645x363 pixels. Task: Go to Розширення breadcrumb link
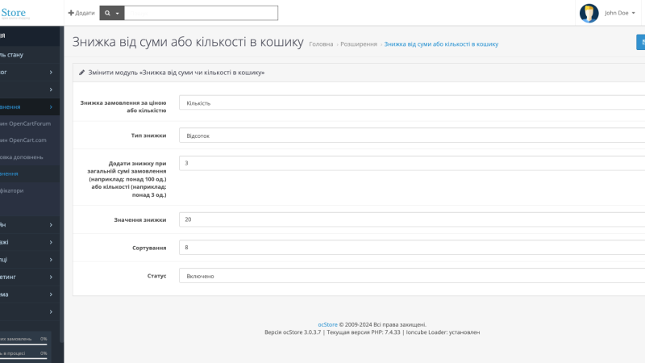click(359, 44)
